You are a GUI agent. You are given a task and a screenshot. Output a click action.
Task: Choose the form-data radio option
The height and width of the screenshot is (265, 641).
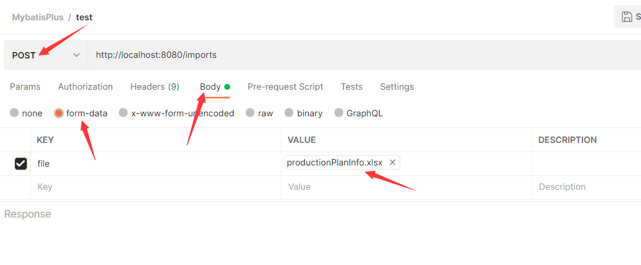click(x=59, y=113)
